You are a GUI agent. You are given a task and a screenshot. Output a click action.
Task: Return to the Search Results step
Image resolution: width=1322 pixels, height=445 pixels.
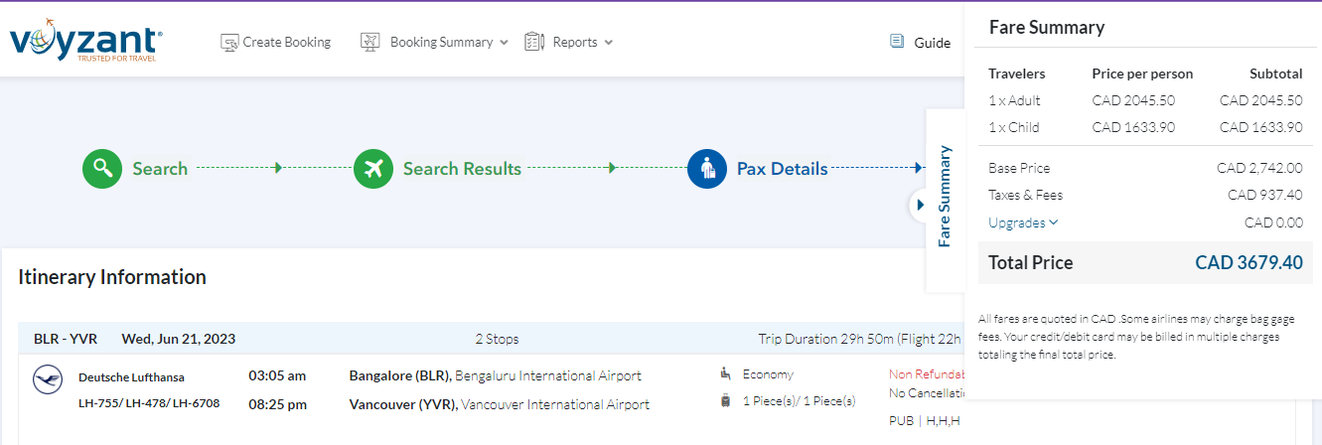coord(462,169)
